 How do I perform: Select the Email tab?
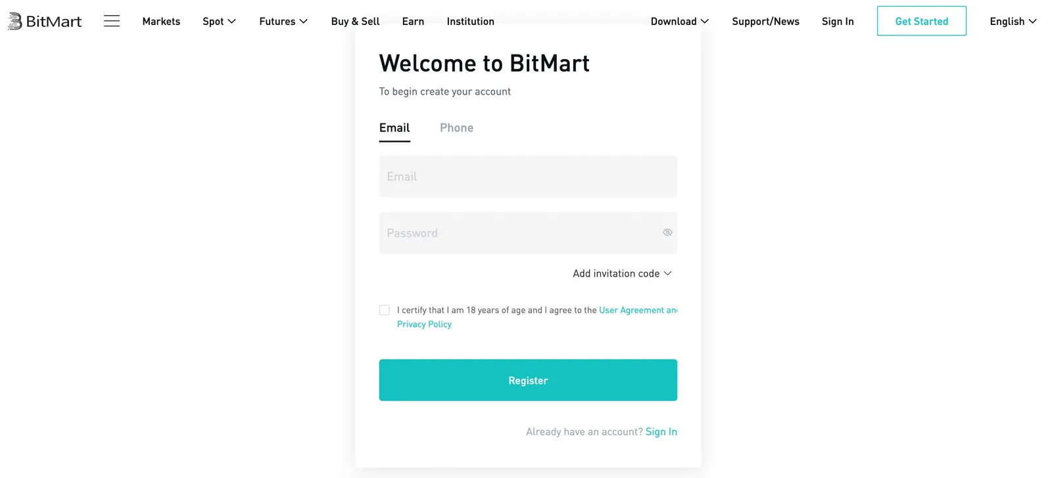point(394,128)
